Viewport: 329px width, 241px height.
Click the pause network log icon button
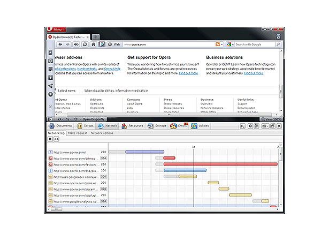coord(50,139)
